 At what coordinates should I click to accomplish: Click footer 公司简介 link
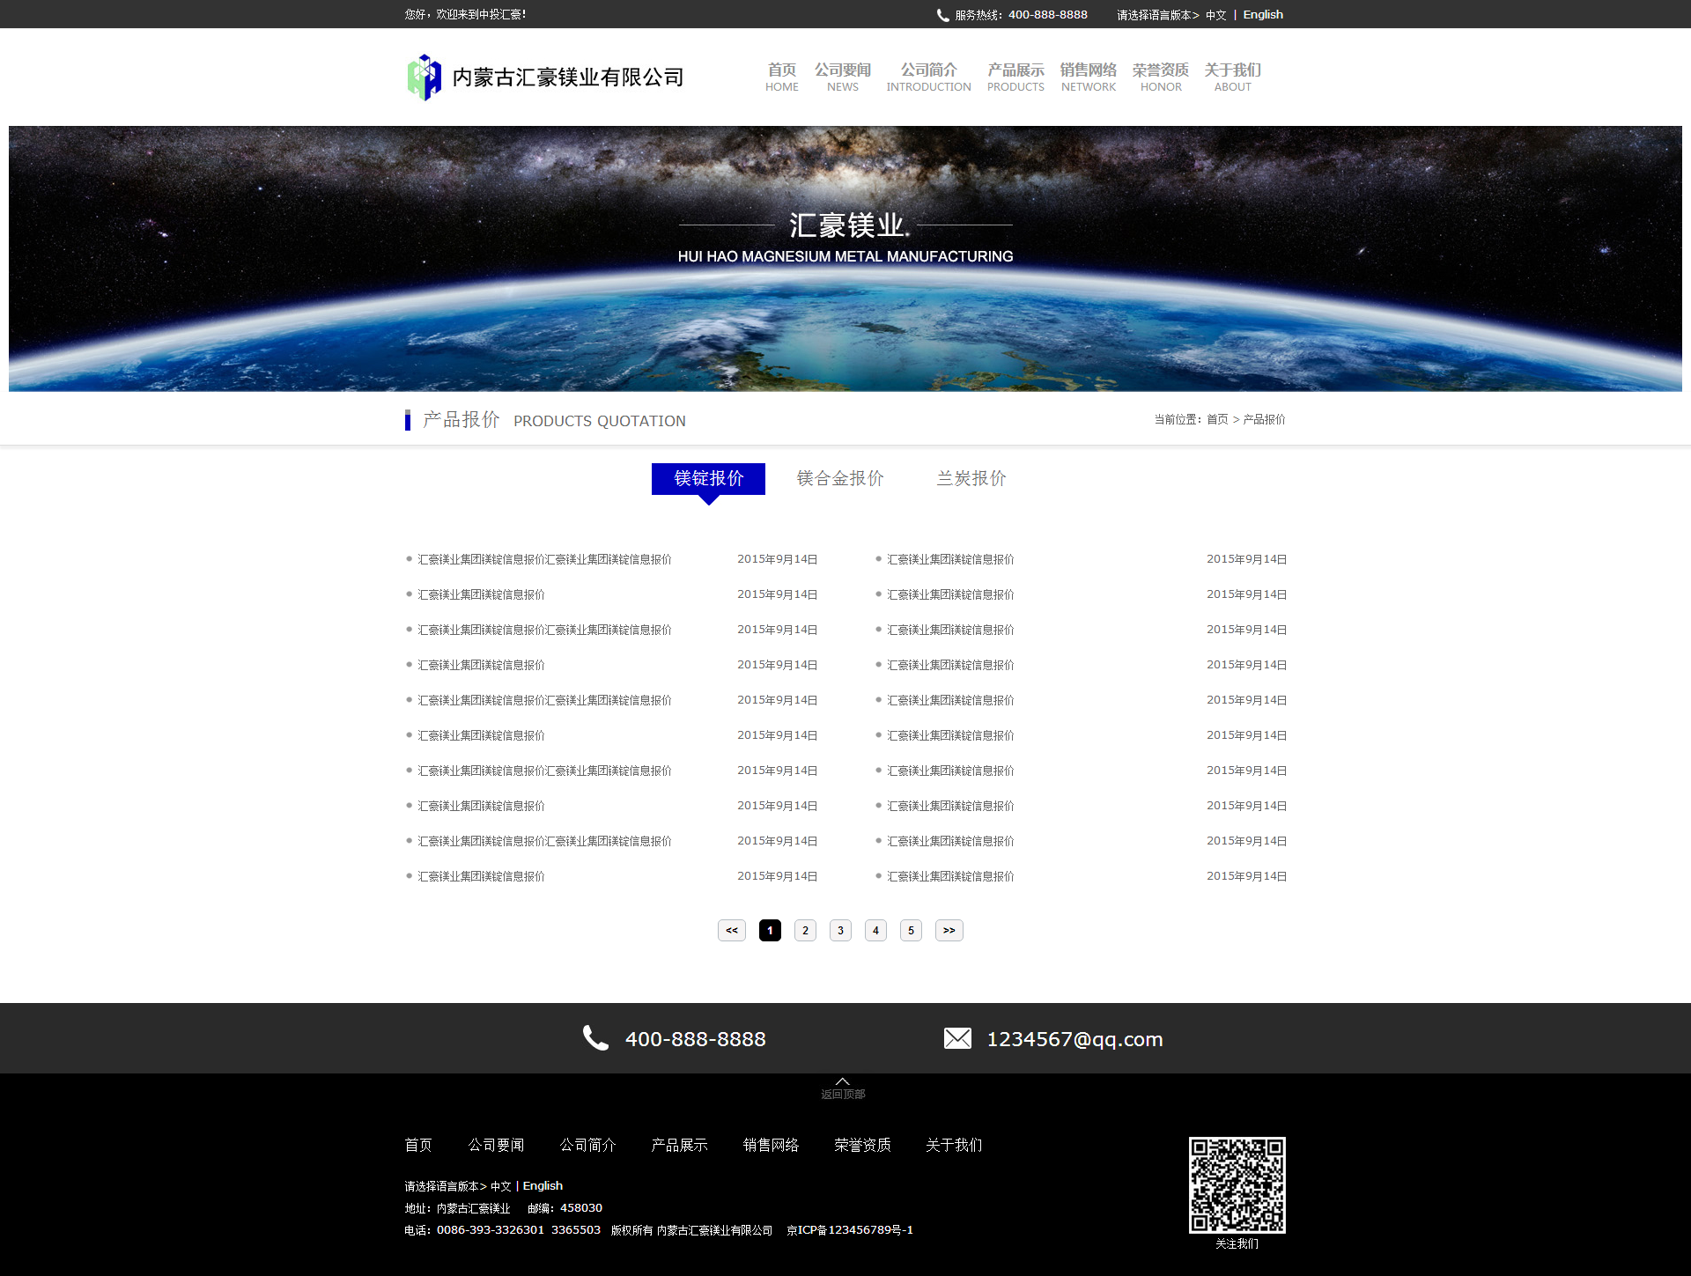click(x=587, y=1145)
